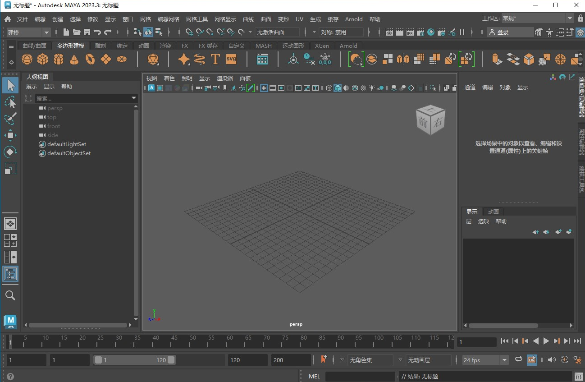Open the layer editor 选项 menu
The image size is (585, 382).
pos(484,221)
